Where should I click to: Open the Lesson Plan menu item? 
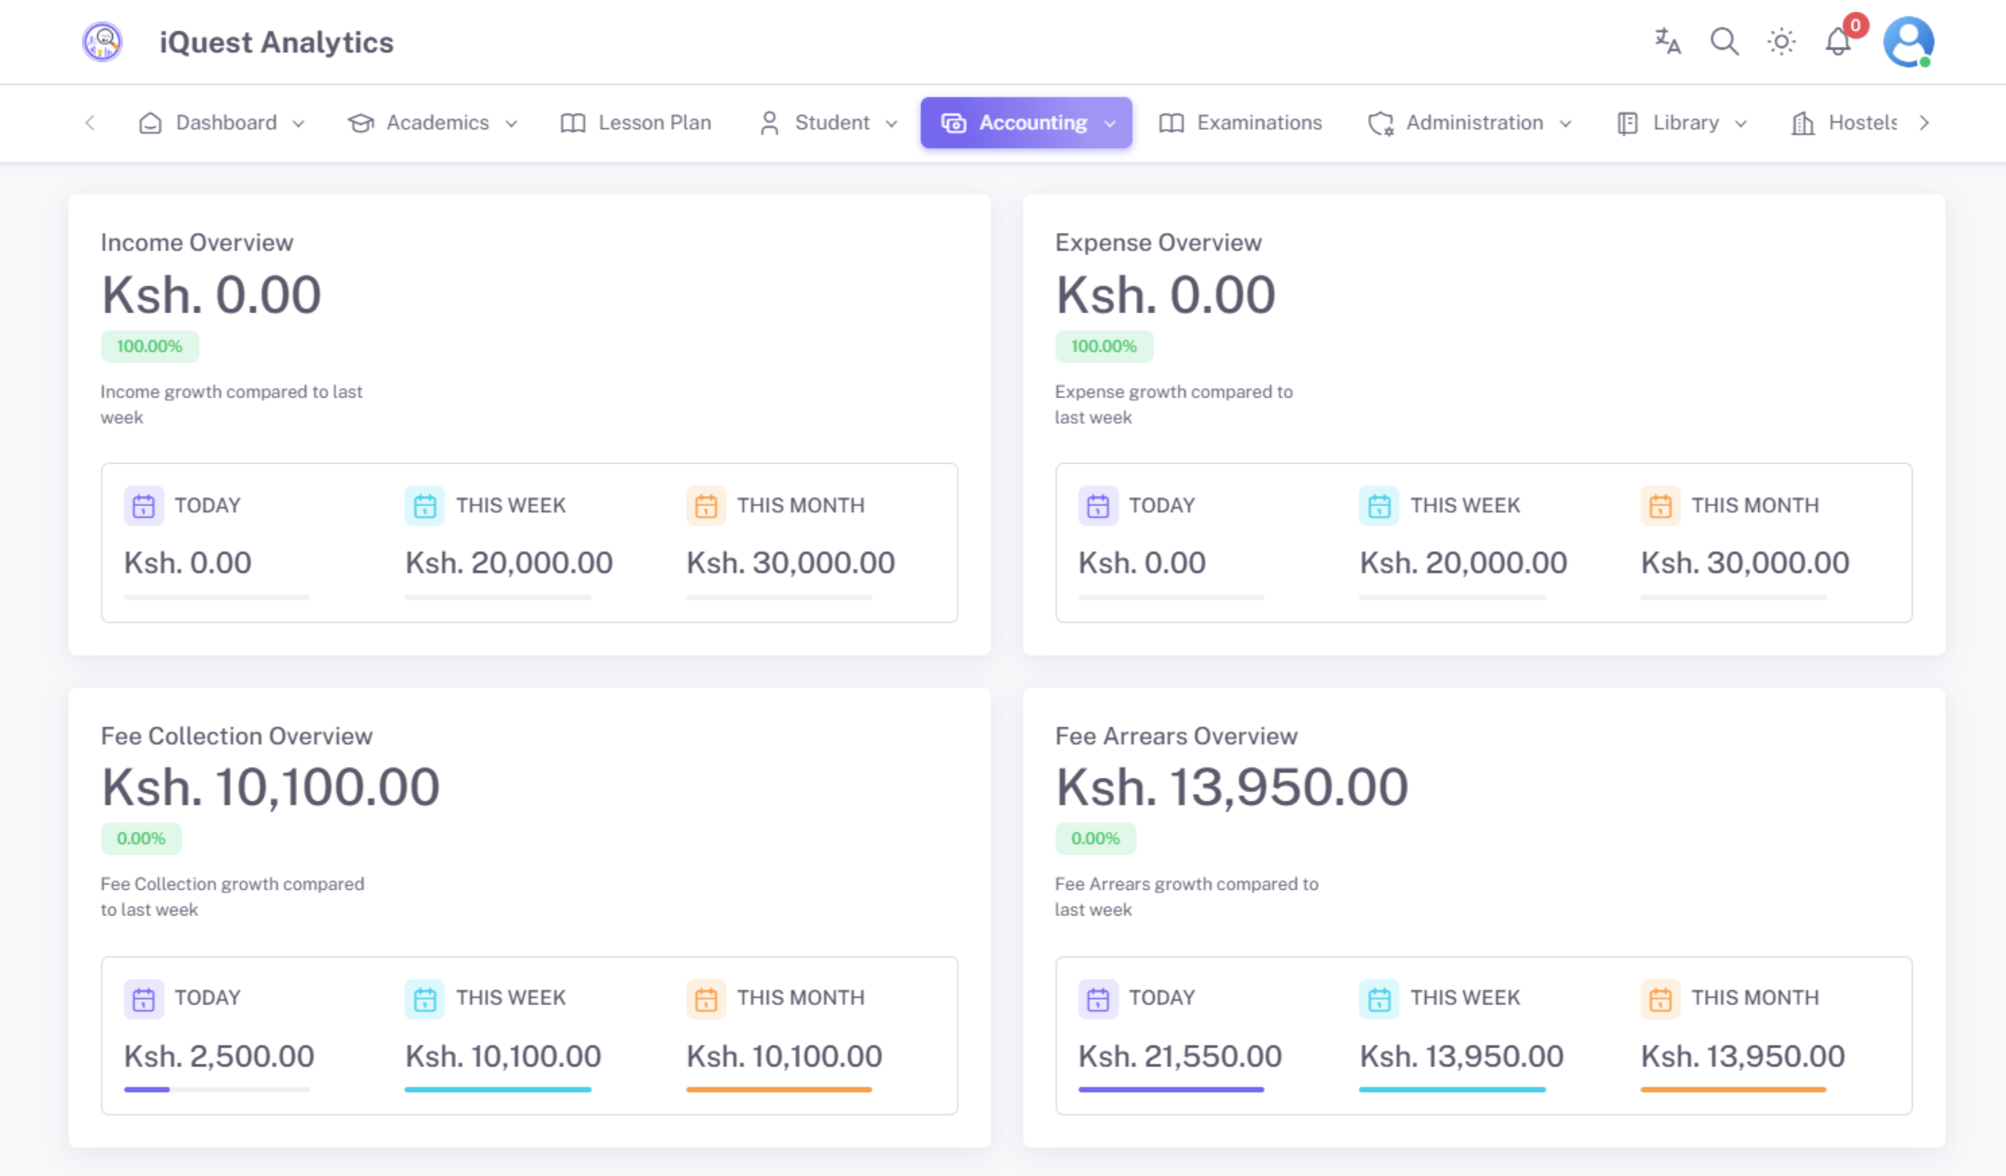click(x=636, y=123)
